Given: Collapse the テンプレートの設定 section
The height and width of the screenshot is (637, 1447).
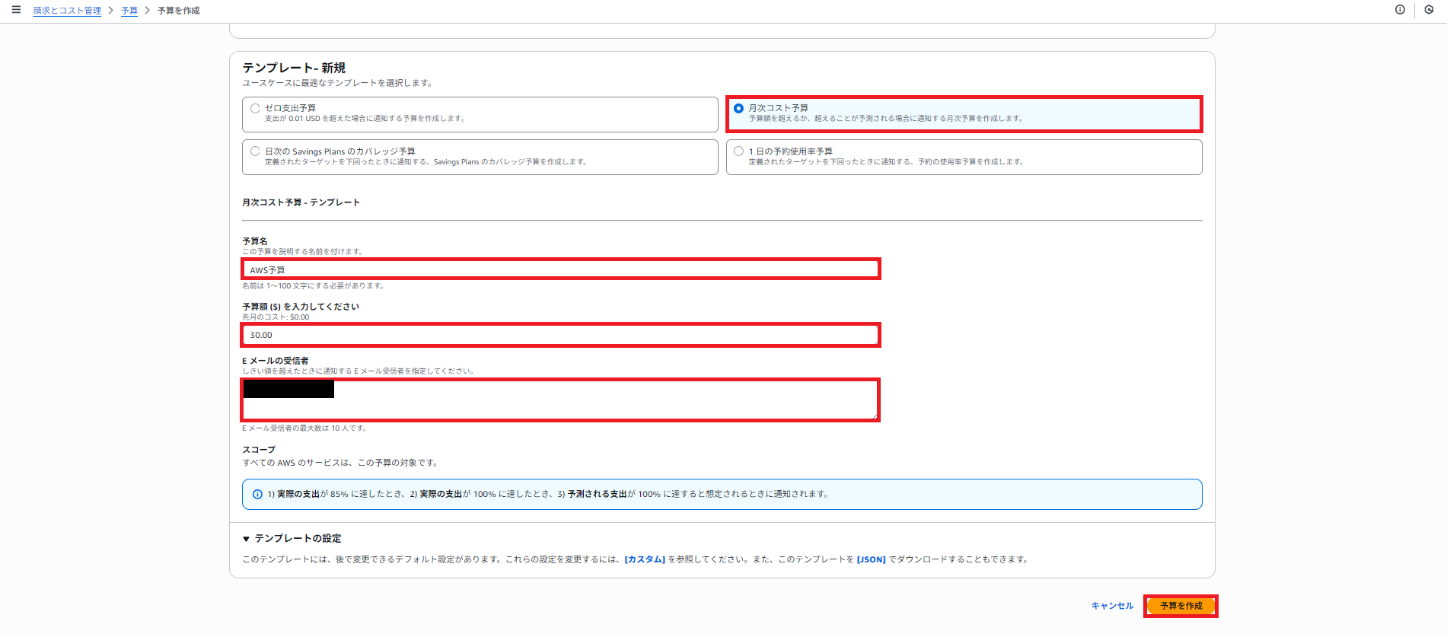Looking at the screenshot, I should click(247, 539).
